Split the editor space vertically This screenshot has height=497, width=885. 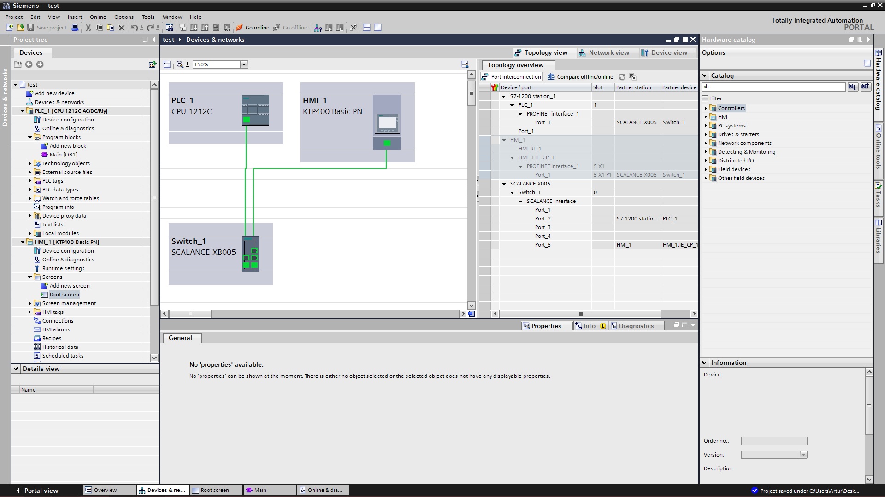[378, 28]
